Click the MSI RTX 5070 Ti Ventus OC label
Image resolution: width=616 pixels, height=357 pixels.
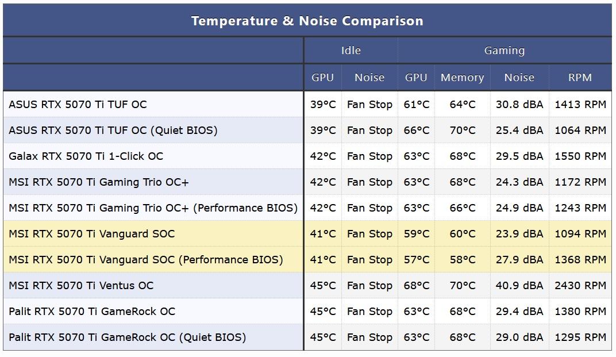[x=81, y=286]
